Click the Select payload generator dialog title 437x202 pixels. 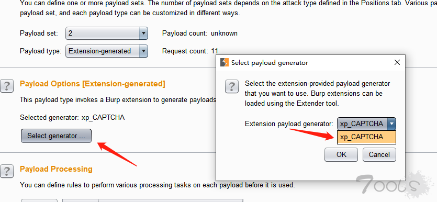270,63
